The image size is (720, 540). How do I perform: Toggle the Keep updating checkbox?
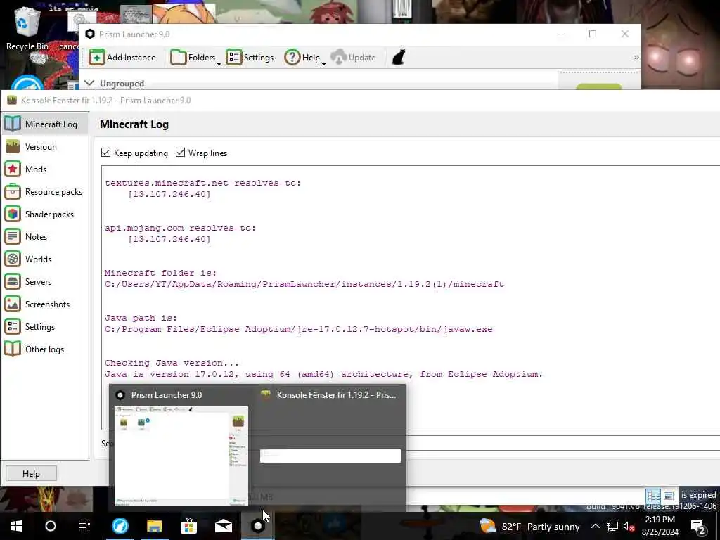point(105,153)
